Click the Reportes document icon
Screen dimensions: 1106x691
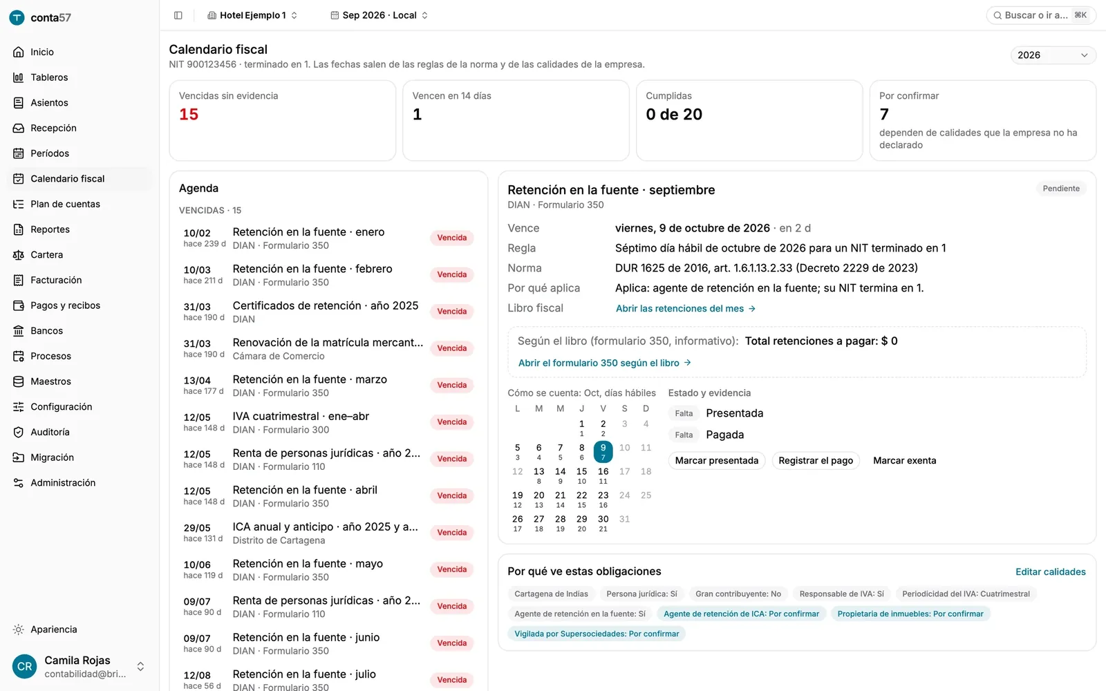point(19,229)
